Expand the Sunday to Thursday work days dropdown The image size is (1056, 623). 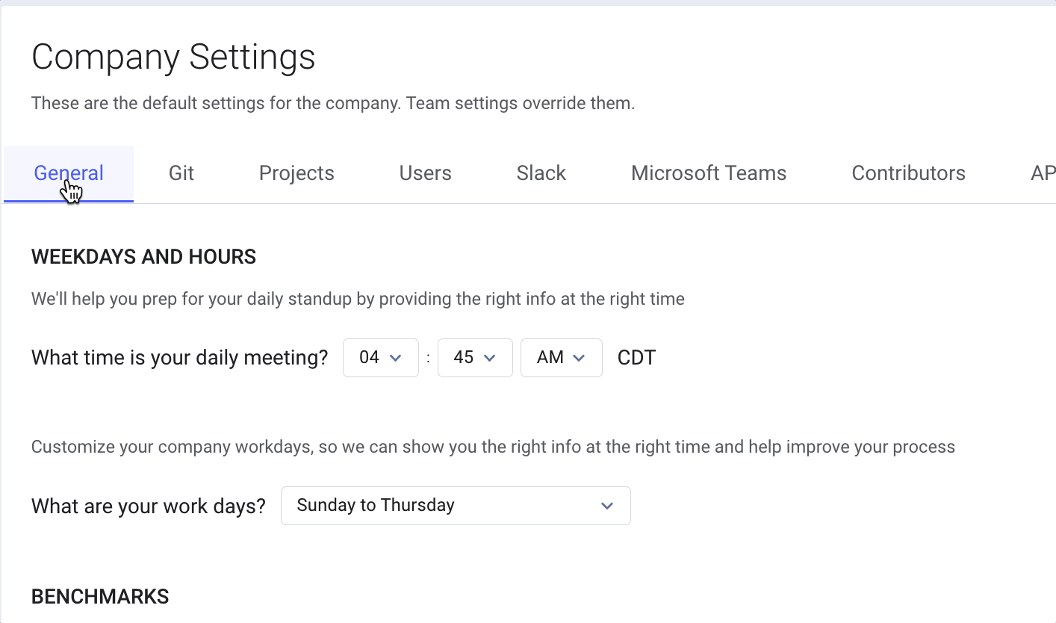[456, 506]
